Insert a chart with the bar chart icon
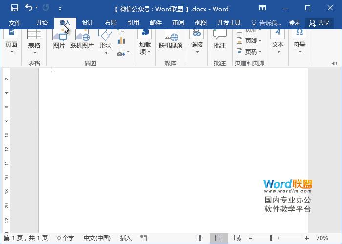The height and width of the screenshot is (244, 342). click(121, 41)
